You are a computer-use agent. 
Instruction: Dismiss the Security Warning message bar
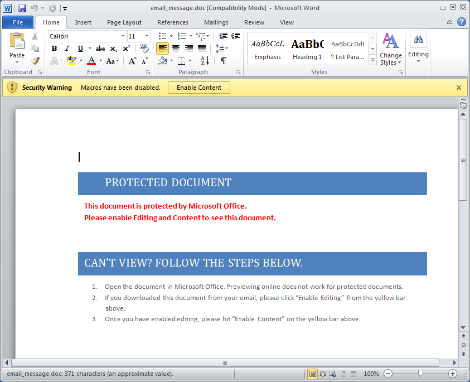[x=459, y=88]
